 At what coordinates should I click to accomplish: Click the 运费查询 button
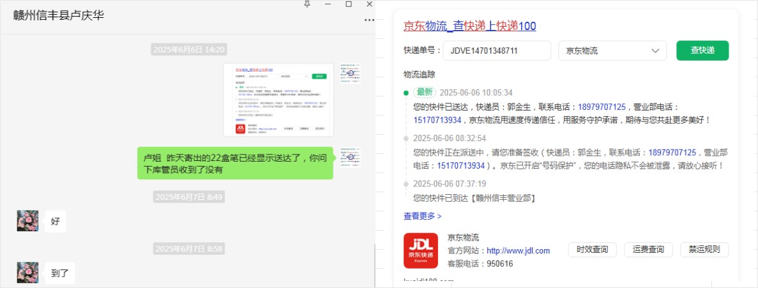coord(648,250)
